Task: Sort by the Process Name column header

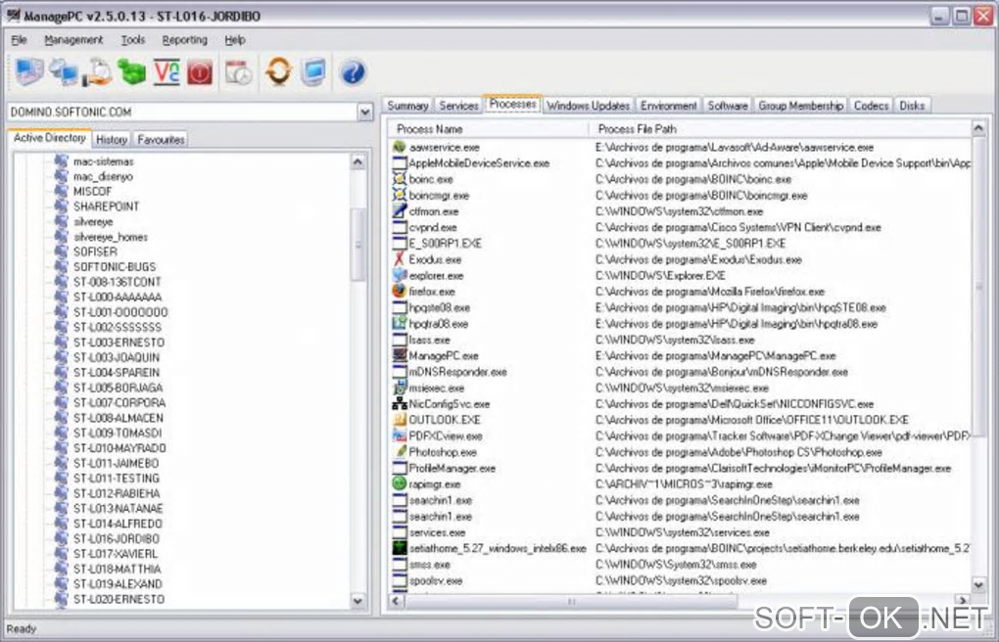Action: [489, 128]
